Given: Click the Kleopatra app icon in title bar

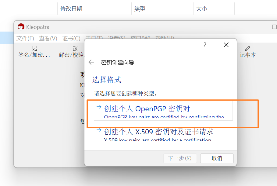Looking at the screenshot, I should coord(21,27).
